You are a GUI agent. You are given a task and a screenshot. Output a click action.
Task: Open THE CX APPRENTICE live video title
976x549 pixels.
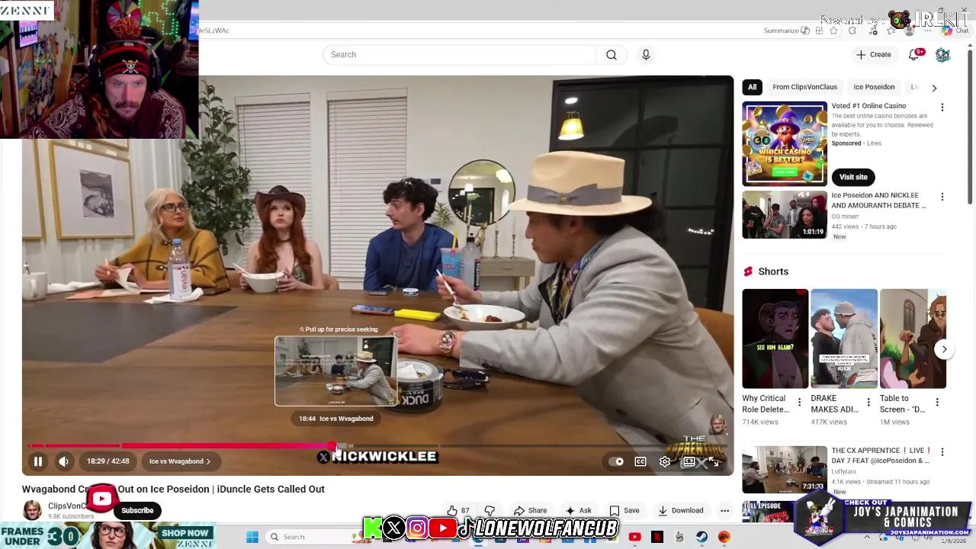(x=881, y=455)
